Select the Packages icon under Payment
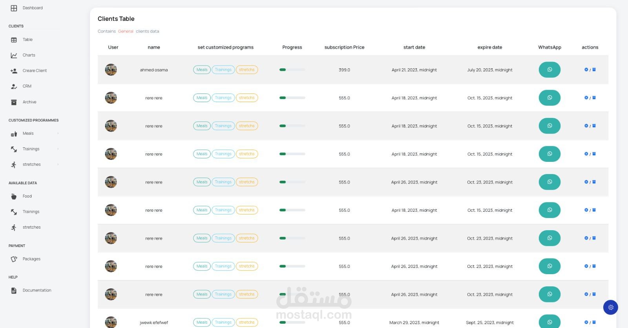The height and width of the screenshot is (328, 628). (x=14, y=259)
